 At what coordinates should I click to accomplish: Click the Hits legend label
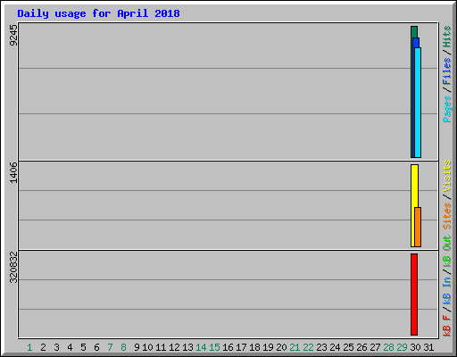click(447, 37)
